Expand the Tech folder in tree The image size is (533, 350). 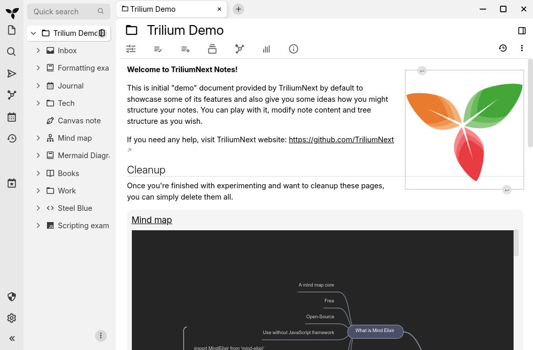pyautogui.click(x=38, y=103)
